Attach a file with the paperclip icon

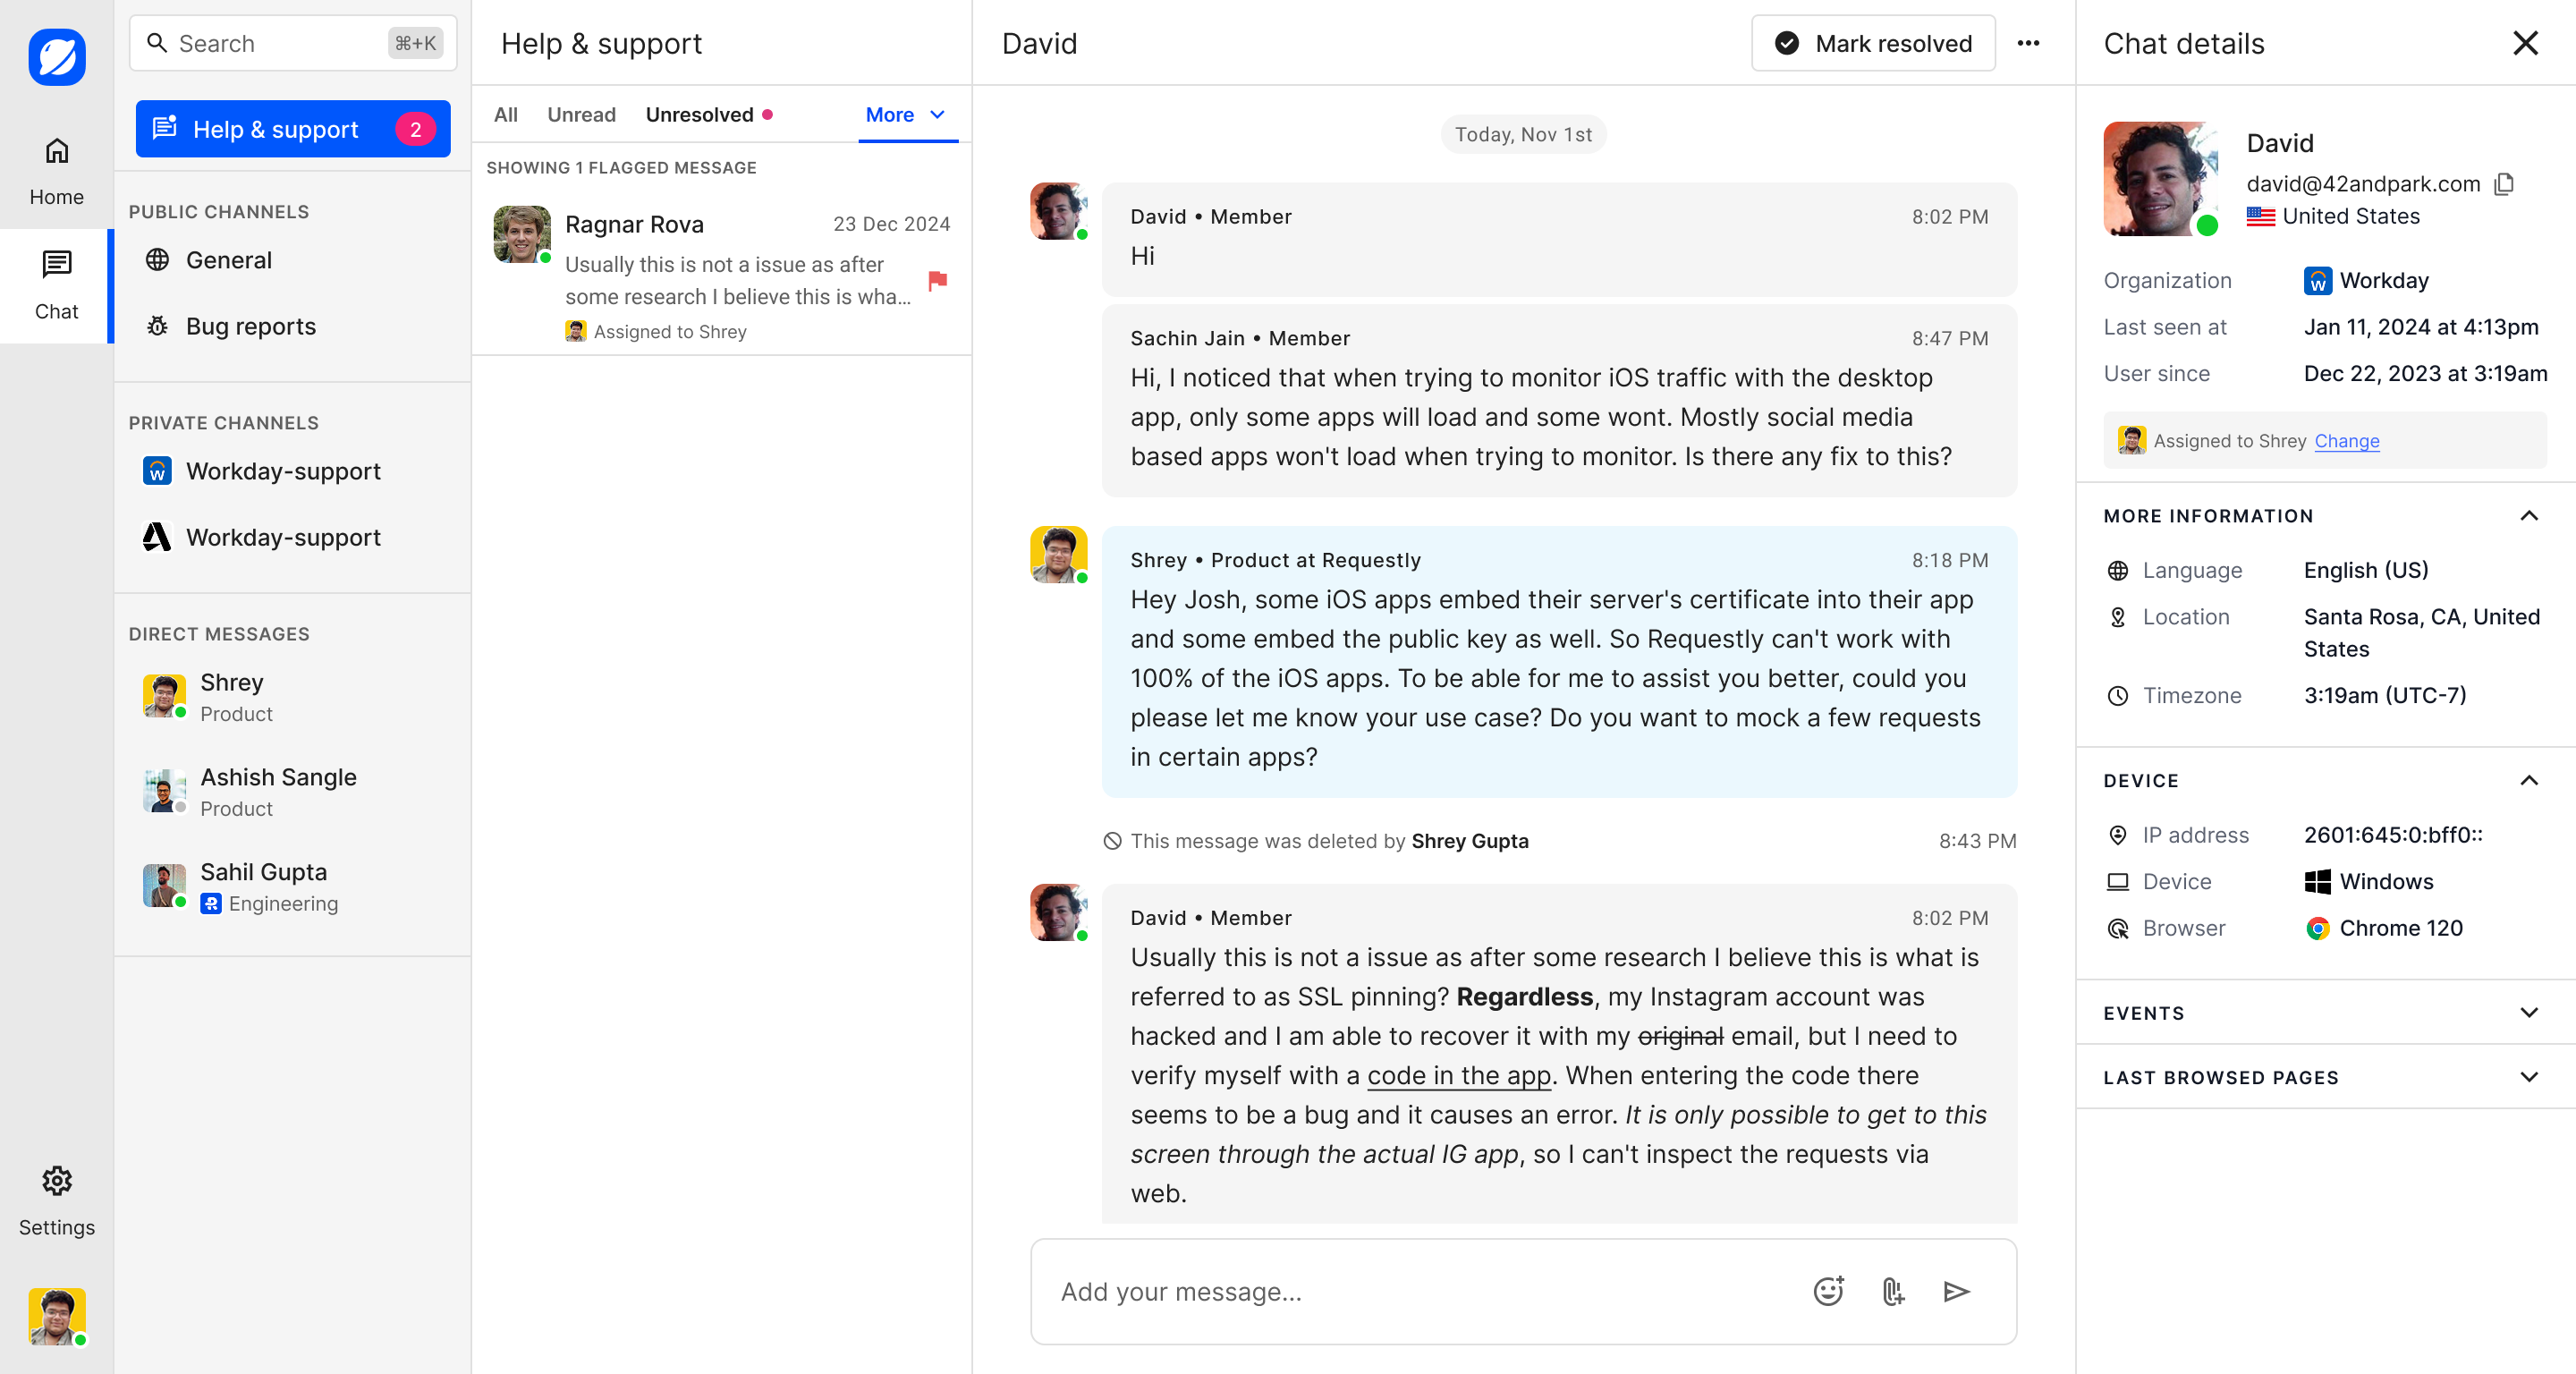1892,1291
